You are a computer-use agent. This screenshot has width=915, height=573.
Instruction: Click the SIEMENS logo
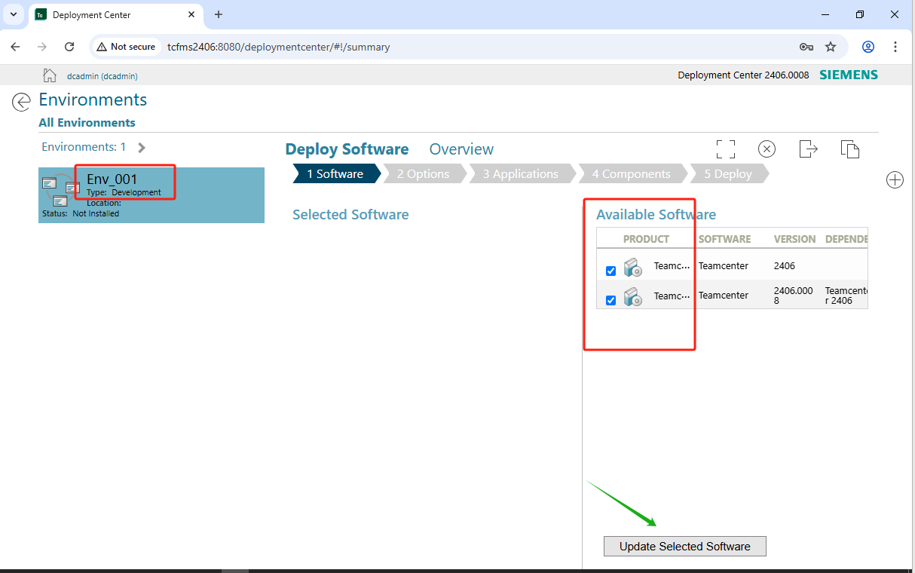point(849,75)
